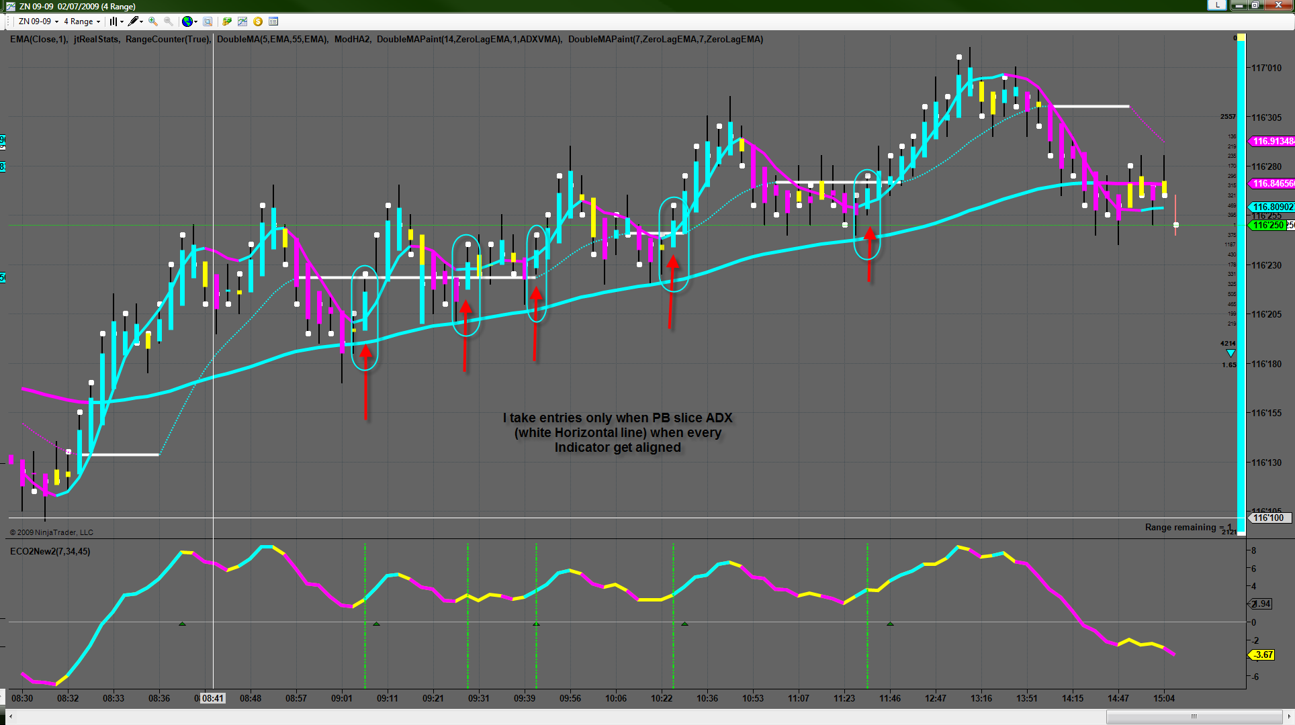
Task: Click the 15:04 time axis label
Action: (1164, 698)
